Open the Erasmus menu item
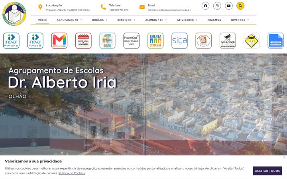The width and height of the screenshot is (287, 179). [x=214, y=20]
